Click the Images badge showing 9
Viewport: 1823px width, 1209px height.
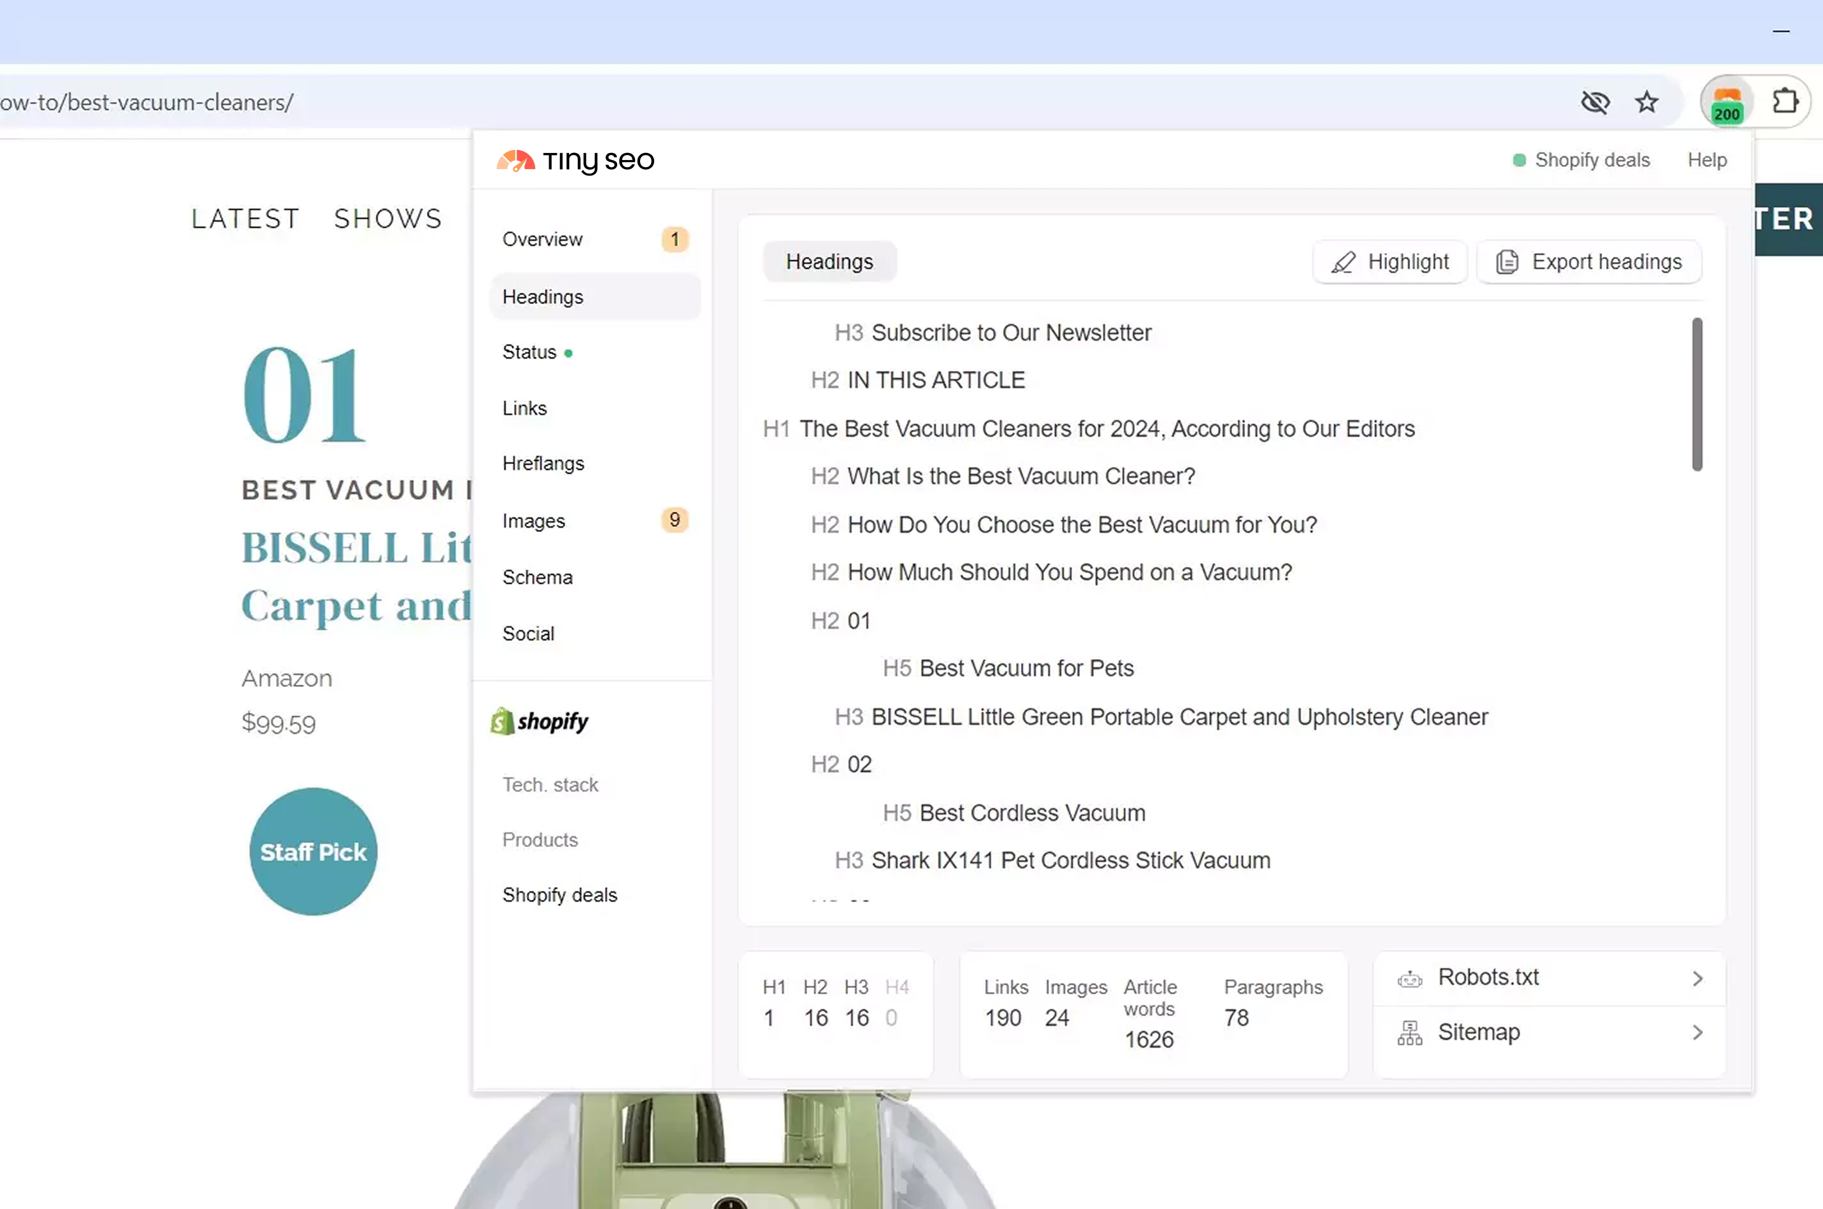pos(674,521)
